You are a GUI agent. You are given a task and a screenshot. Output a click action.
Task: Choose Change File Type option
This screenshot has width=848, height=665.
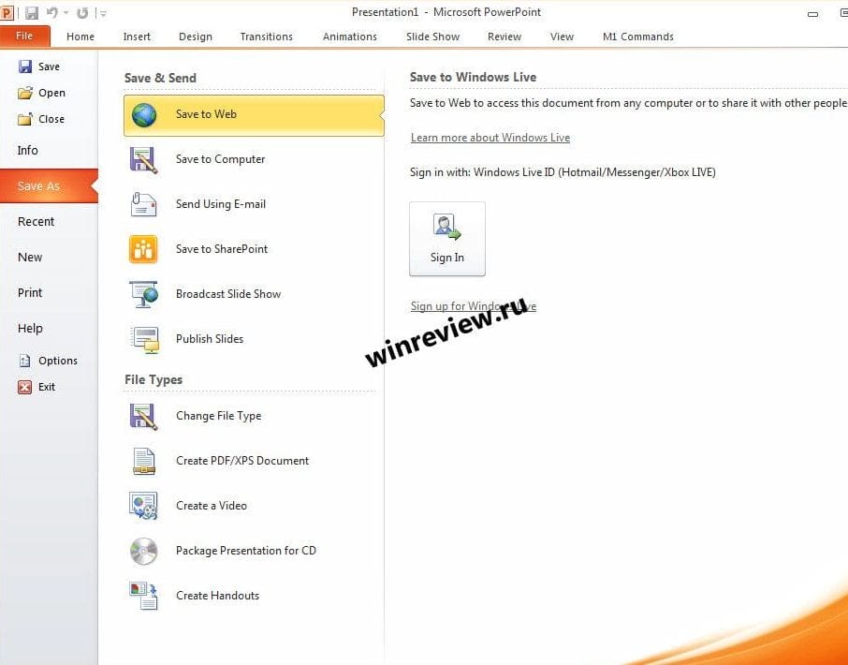point(218,416)
